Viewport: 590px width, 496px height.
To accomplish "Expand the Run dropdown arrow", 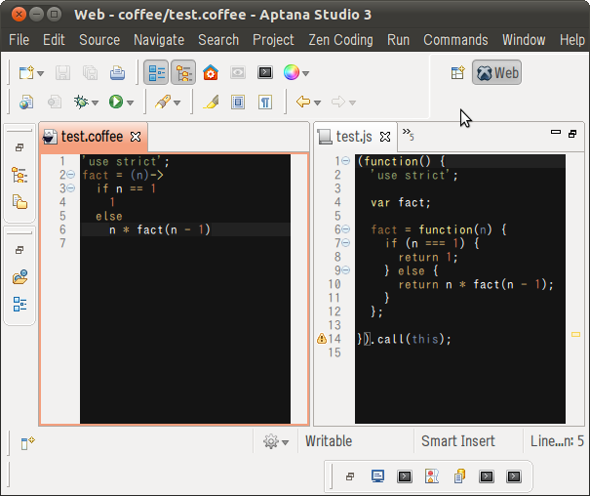I will point(131,103).
